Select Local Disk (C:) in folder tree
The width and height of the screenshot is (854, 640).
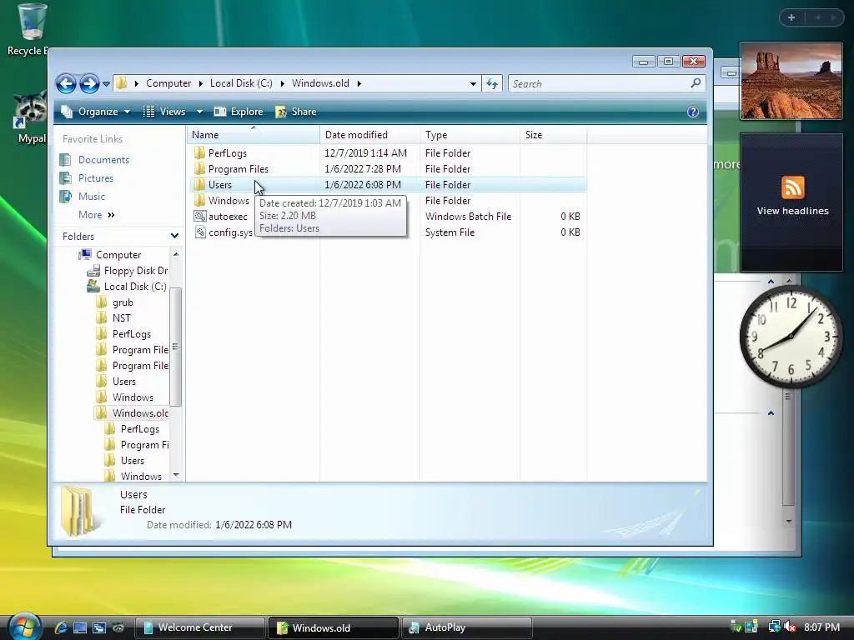tap(135, 287)
